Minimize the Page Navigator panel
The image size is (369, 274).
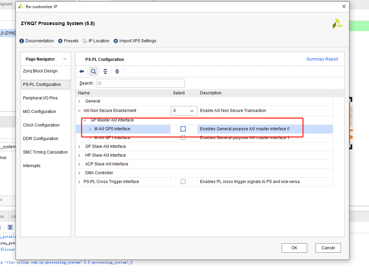click(x=65, y=59)
